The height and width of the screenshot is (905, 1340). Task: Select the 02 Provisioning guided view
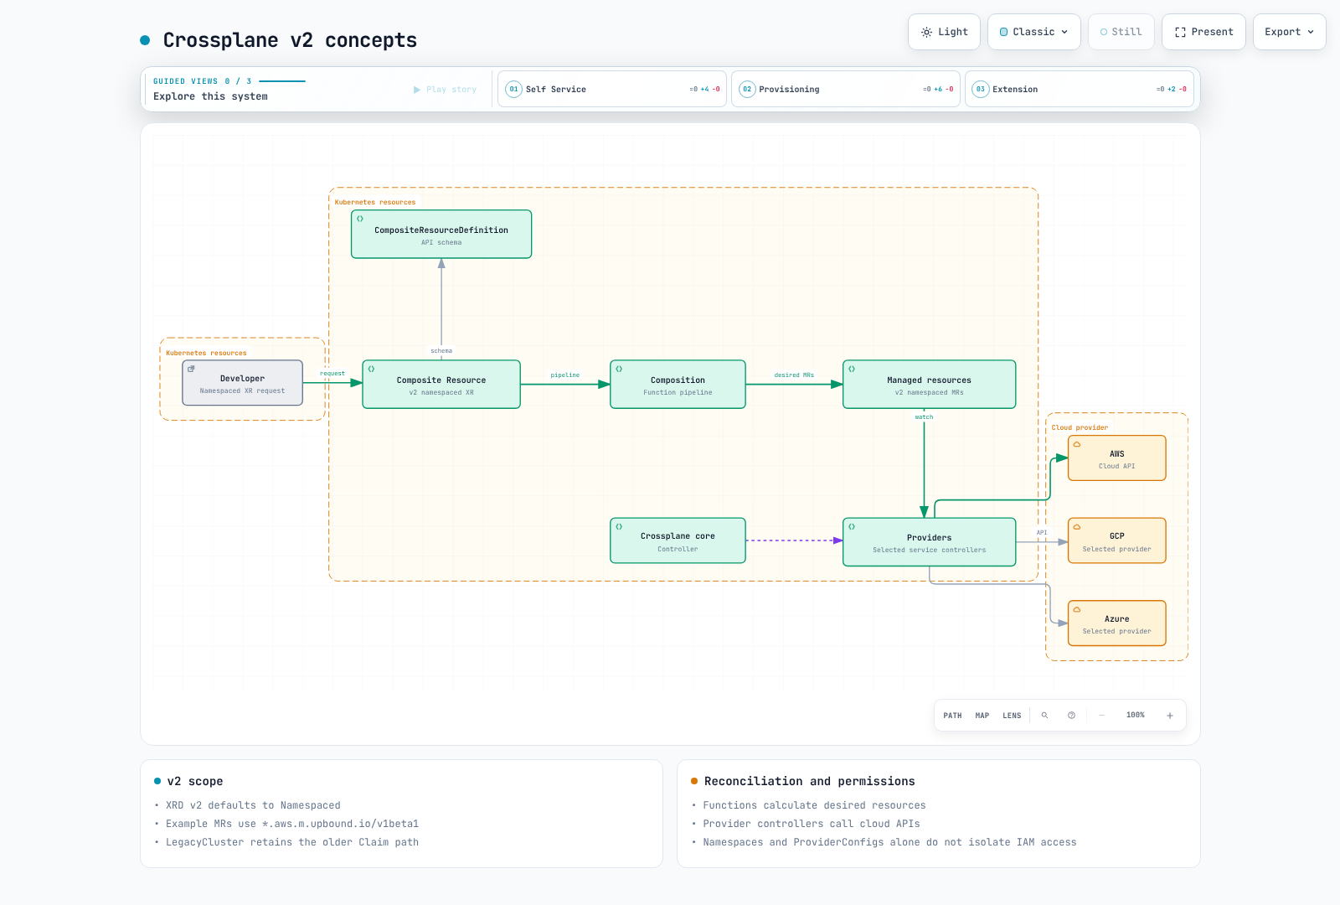846,89
